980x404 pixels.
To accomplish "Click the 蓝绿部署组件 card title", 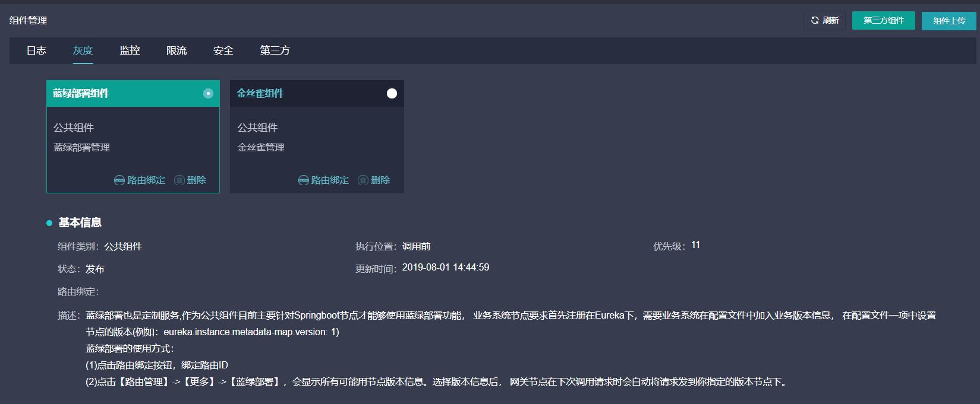I will [81, 93].
